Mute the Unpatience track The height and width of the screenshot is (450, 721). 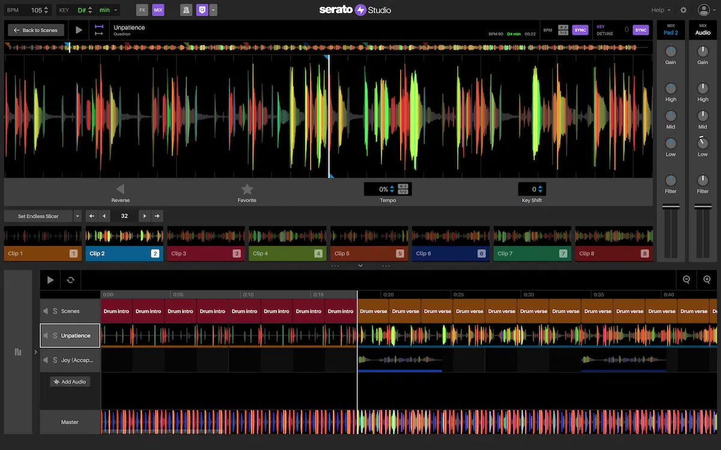pos(47,336)
